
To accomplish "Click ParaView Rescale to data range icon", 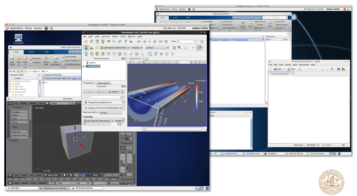I will tap(97, 48).
